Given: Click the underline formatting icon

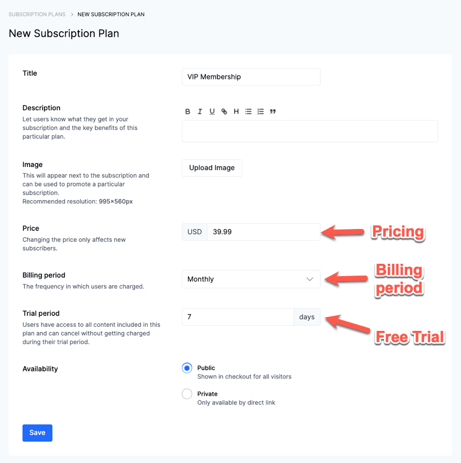Looking at the screenshot, I should 212,112.
